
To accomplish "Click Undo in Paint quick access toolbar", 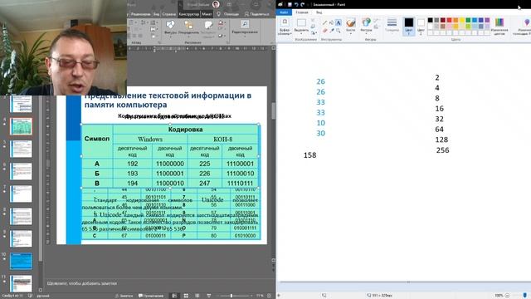I will point(296,4).
